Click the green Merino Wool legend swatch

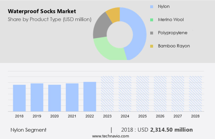coord(152,20)
